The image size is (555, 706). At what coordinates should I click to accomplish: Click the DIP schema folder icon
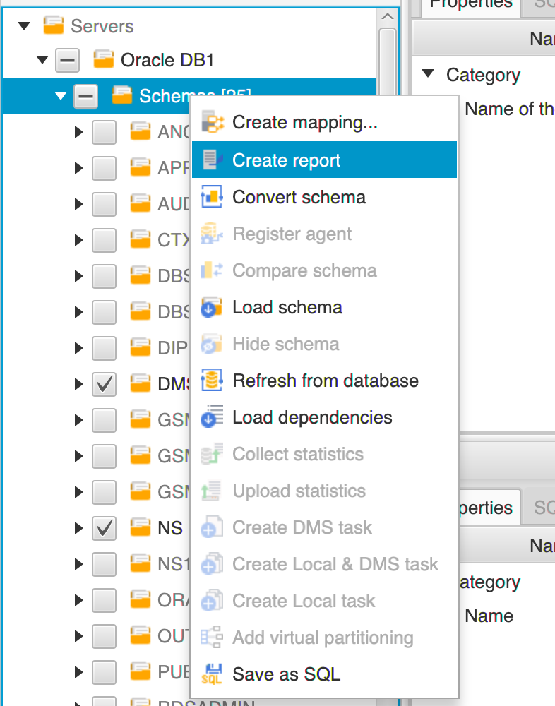click(x=140, y=347)
